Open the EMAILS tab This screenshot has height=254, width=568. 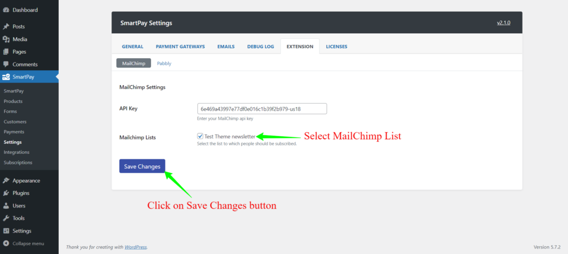(226, 46)
